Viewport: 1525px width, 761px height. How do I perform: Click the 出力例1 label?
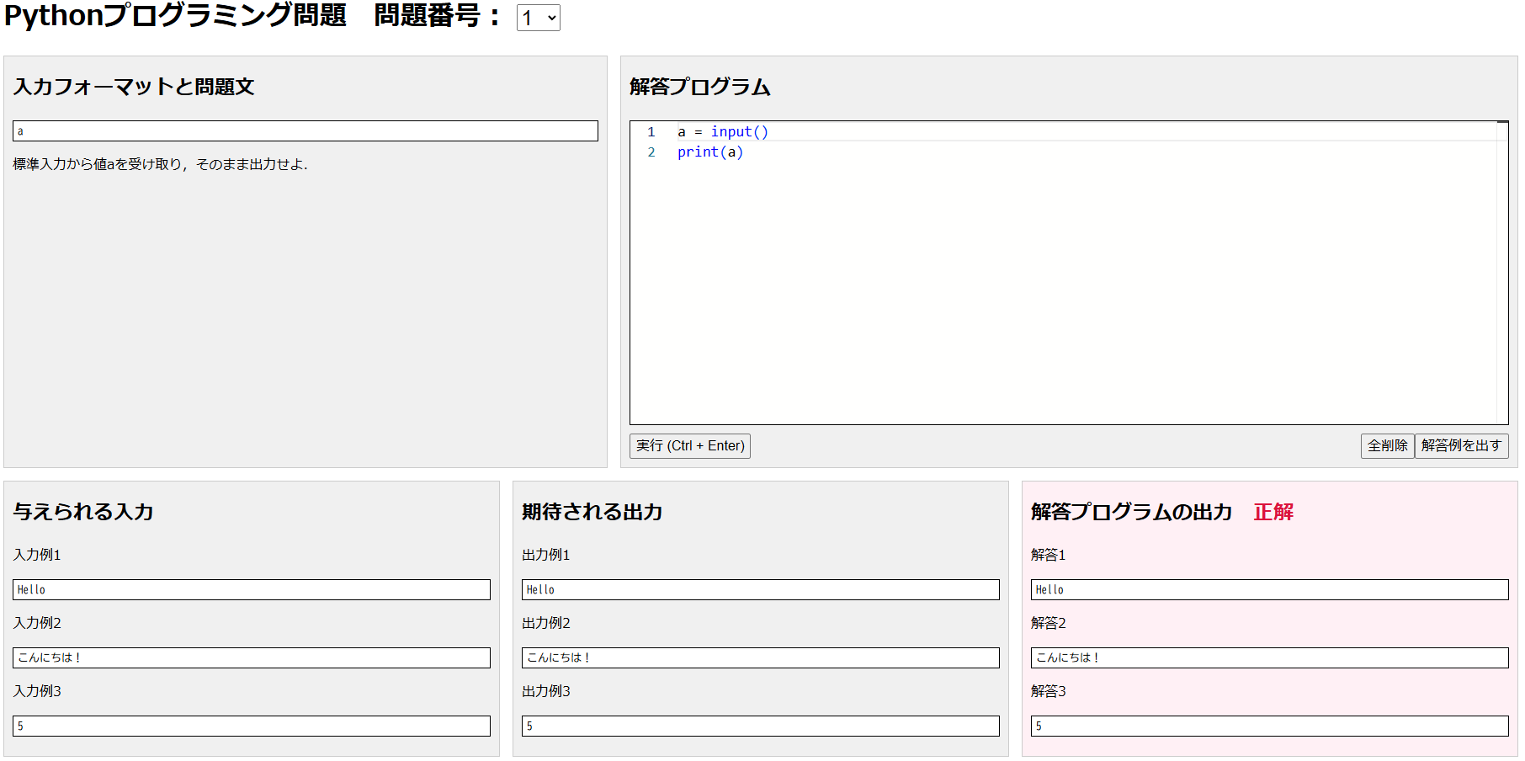(x=546, y=555)
